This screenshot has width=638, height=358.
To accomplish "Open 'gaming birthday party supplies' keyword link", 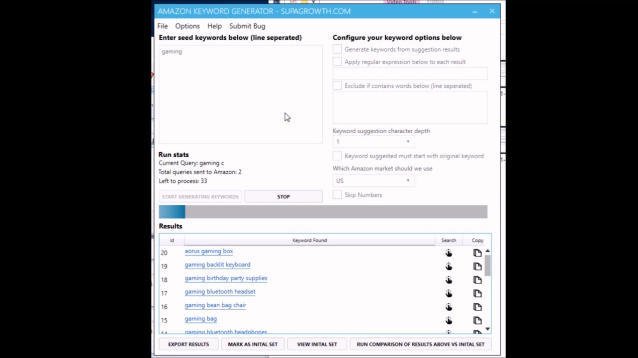I will click(x=226, y=278).
